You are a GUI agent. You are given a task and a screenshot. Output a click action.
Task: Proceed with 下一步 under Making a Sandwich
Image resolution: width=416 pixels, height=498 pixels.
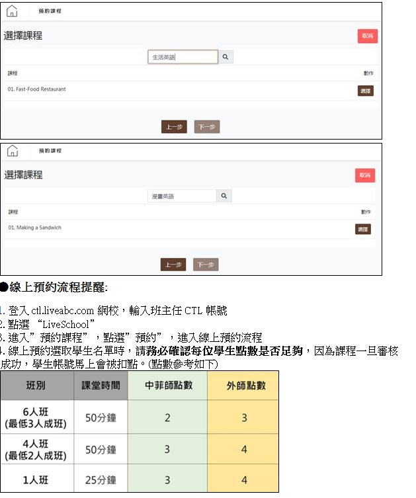pyautogui.click(x=206, y=265)
